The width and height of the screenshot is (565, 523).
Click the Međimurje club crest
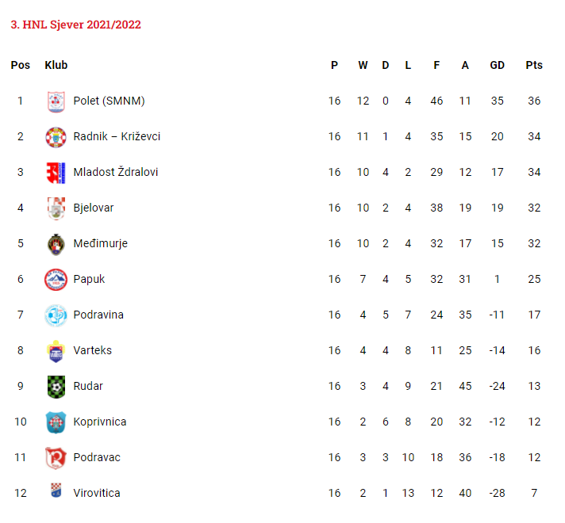pos(56,244)
